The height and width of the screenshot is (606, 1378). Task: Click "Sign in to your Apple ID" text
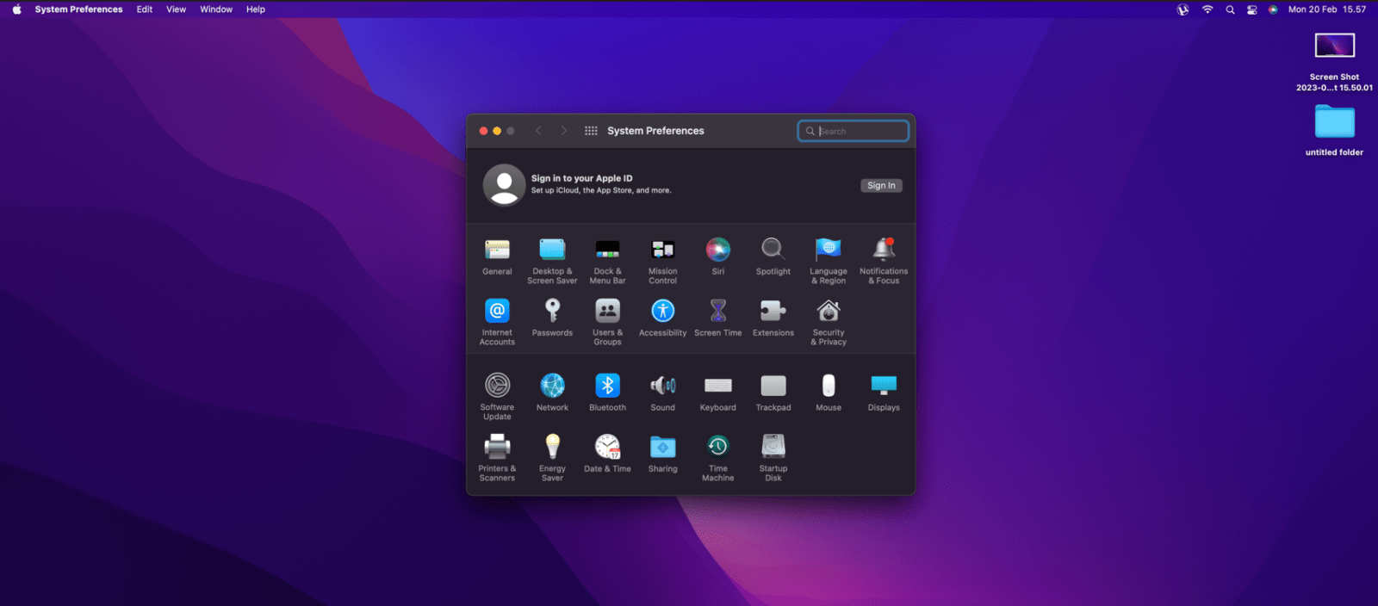pos(581,178)
